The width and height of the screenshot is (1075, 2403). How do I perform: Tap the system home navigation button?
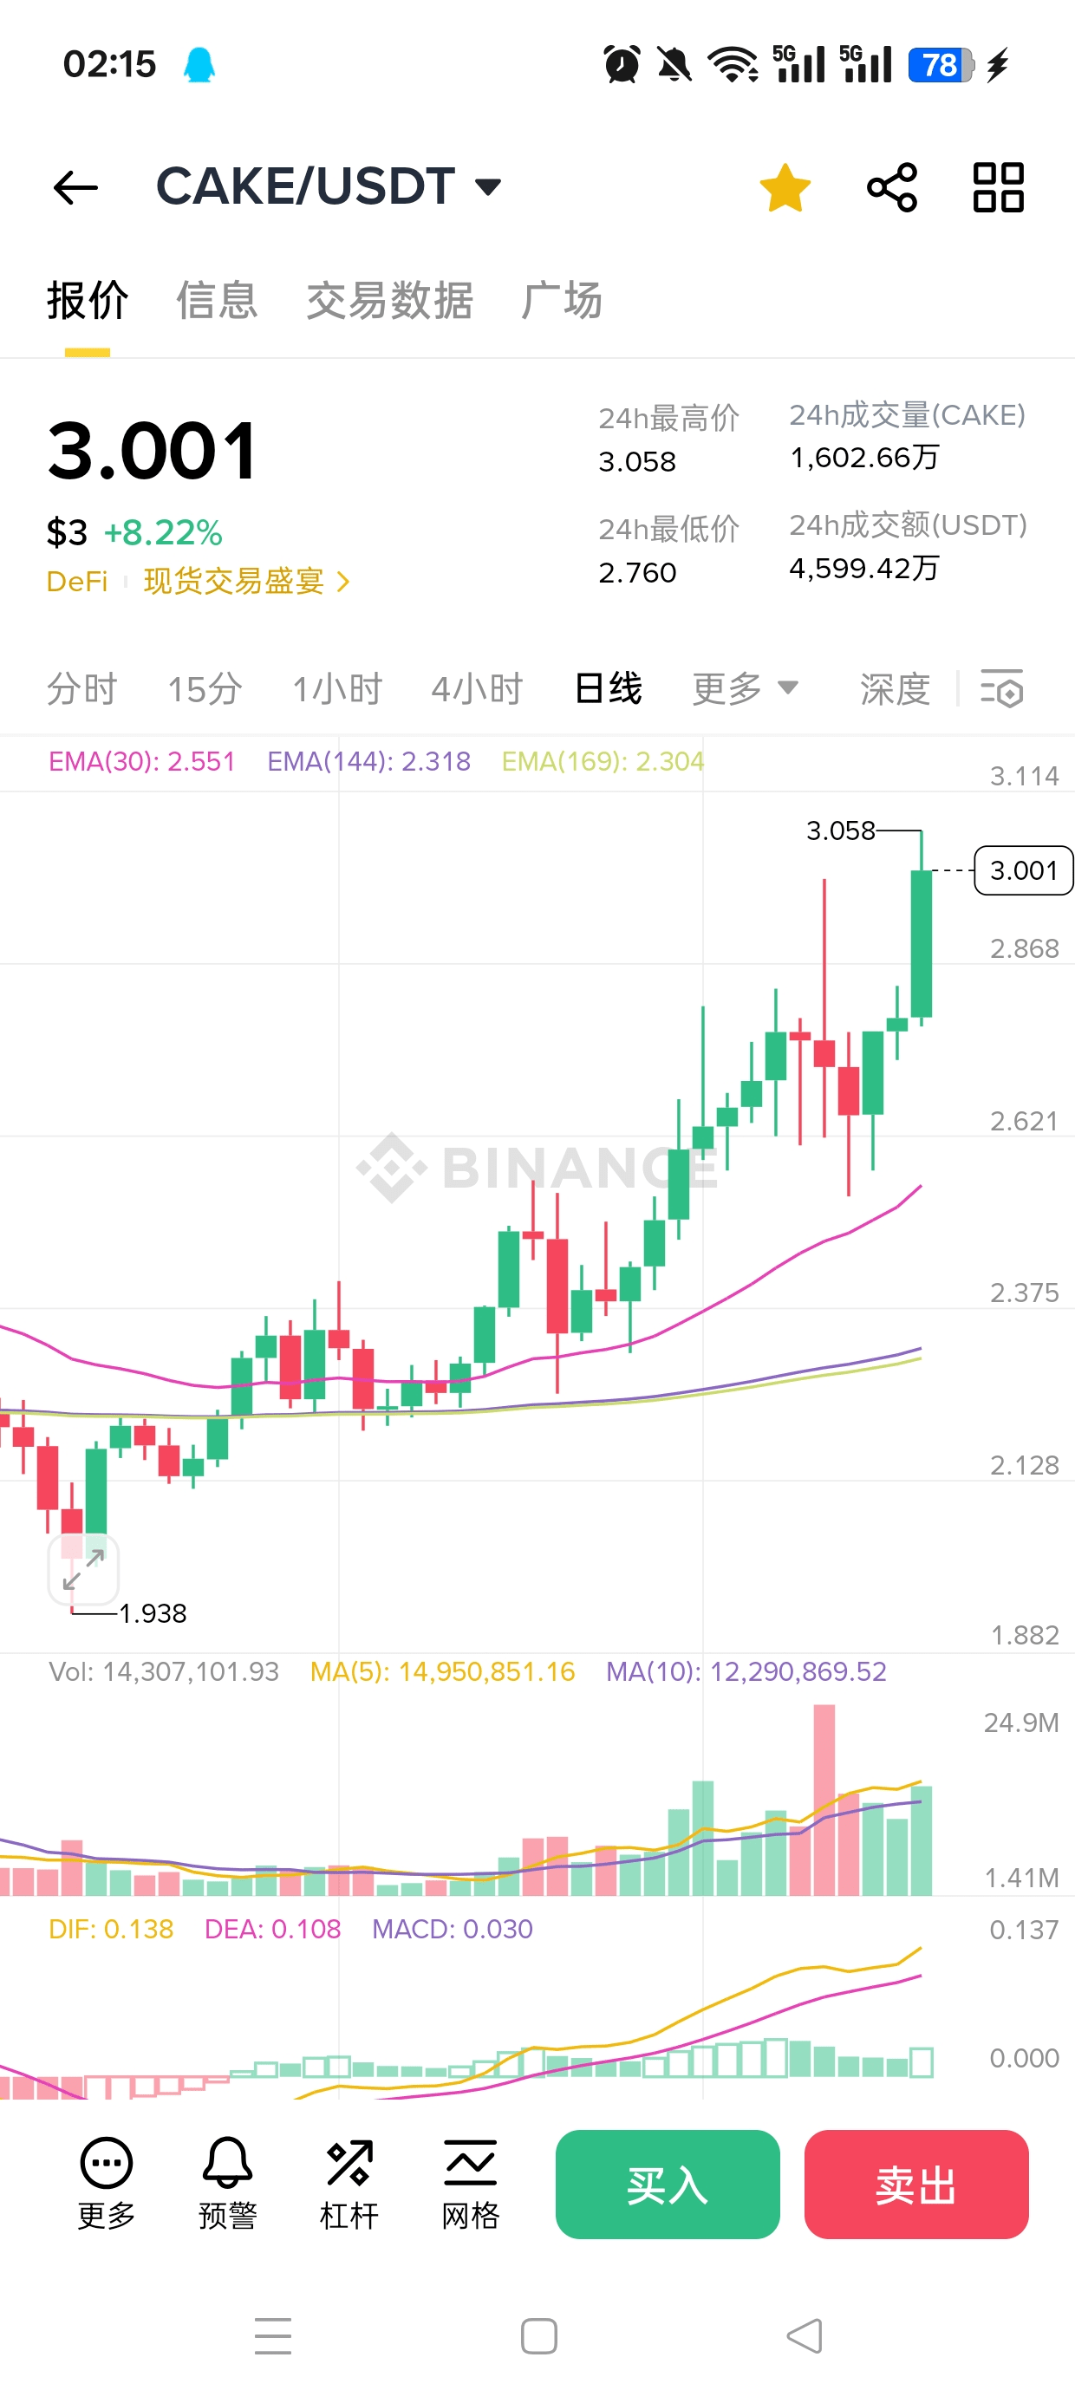[x=539, y=2336]
